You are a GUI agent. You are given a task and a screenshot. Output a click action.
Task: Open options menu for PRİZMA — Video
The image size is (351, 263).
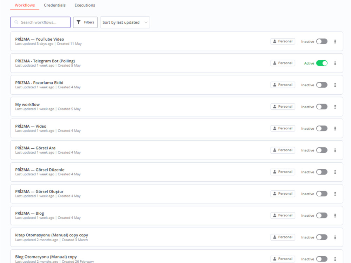click(x=335, y=128)
